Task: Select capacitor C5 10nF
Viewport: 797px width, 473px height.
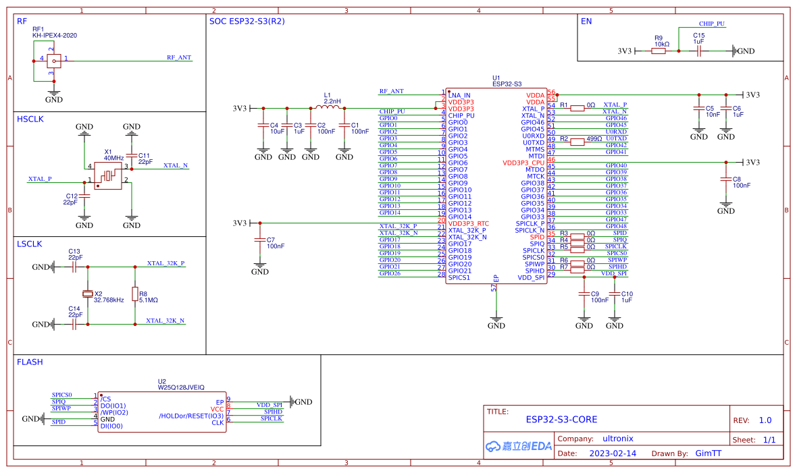Action: [x=699, y=108]
